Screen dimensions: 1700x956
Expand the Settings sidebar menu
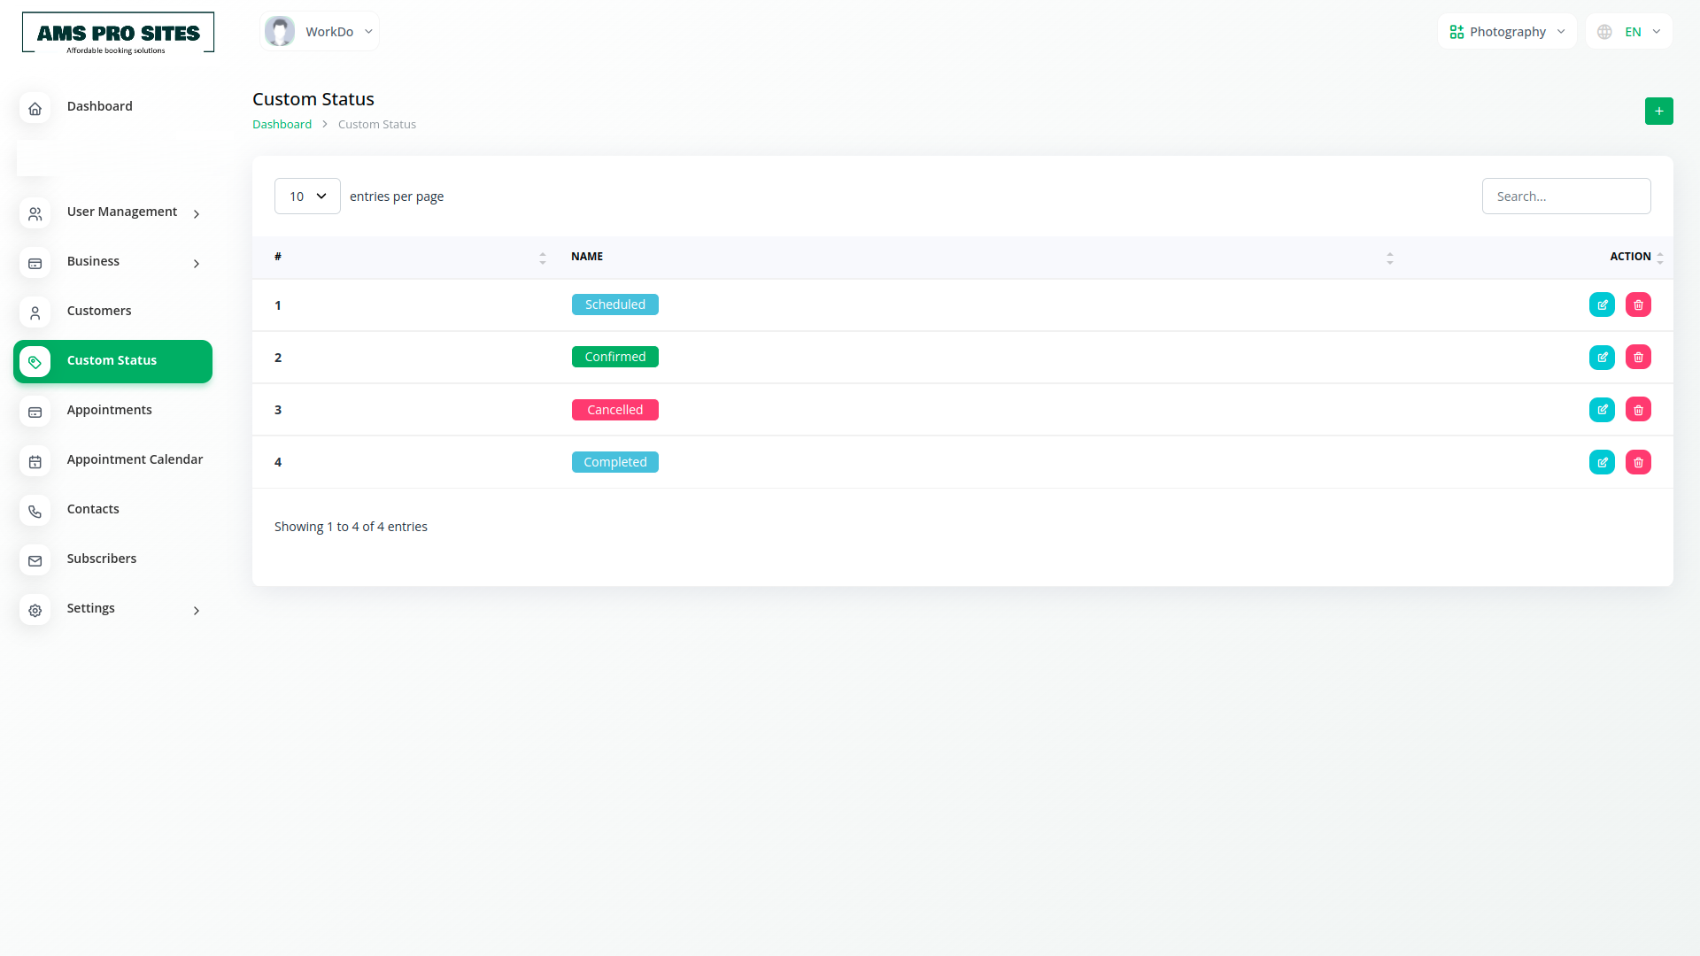(x=91, y=608)
